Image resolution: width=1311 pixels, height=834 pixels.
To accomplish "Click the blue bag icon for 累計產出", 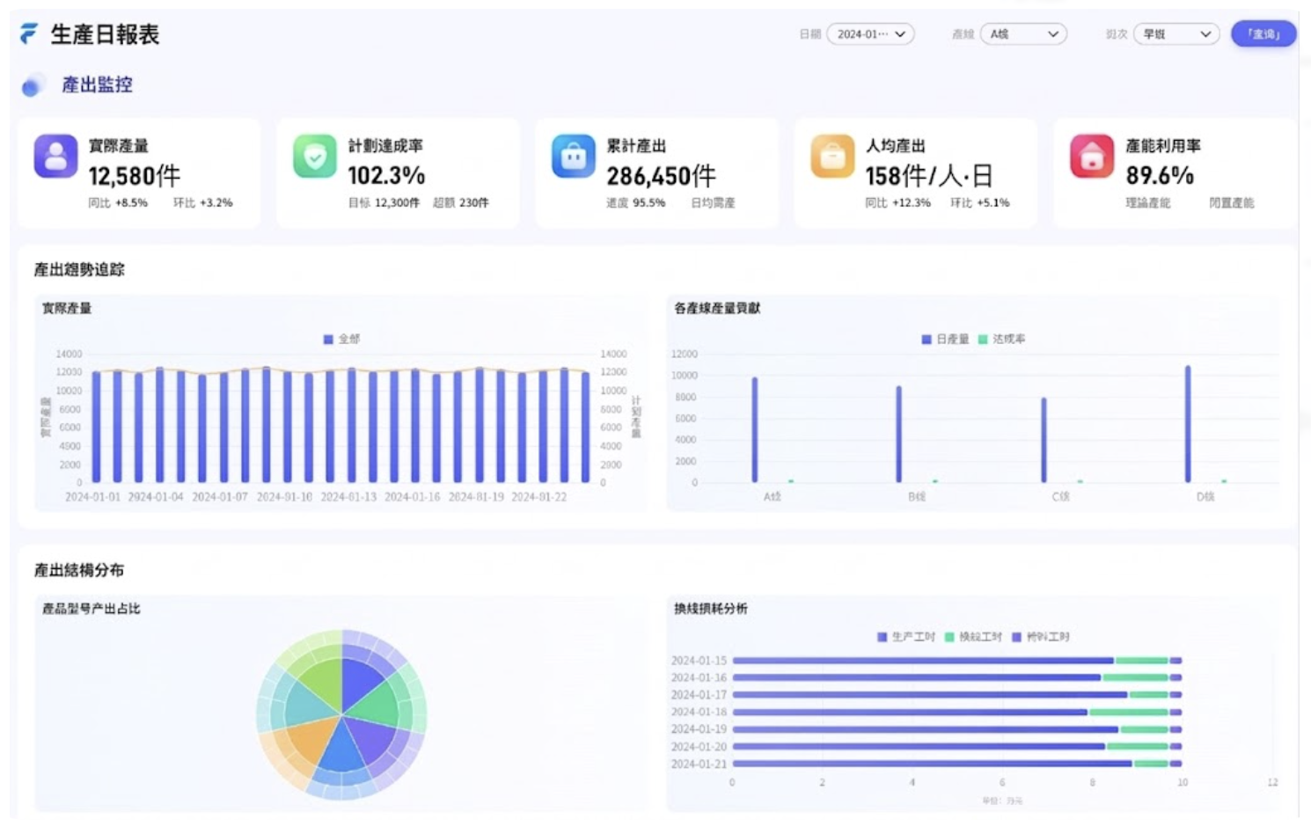I will 574,157.
